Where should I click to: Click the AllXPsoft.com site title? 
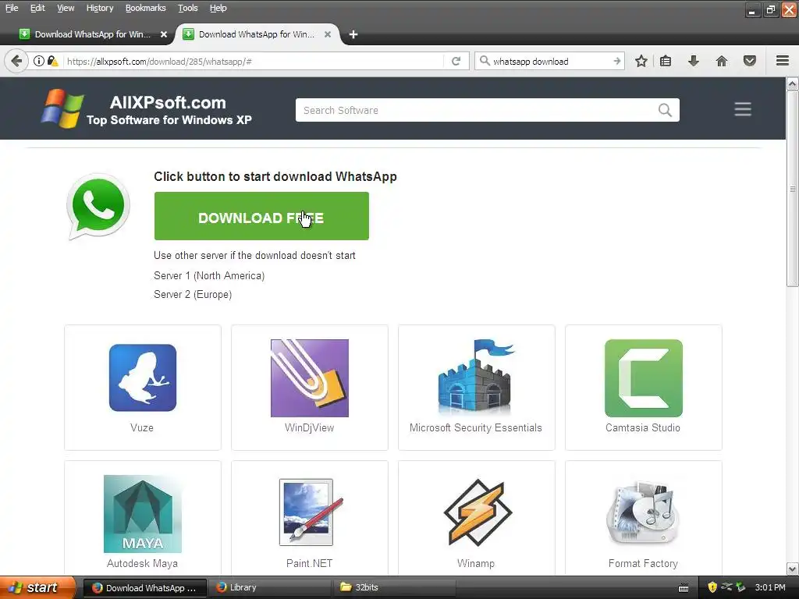coord(168,102)
